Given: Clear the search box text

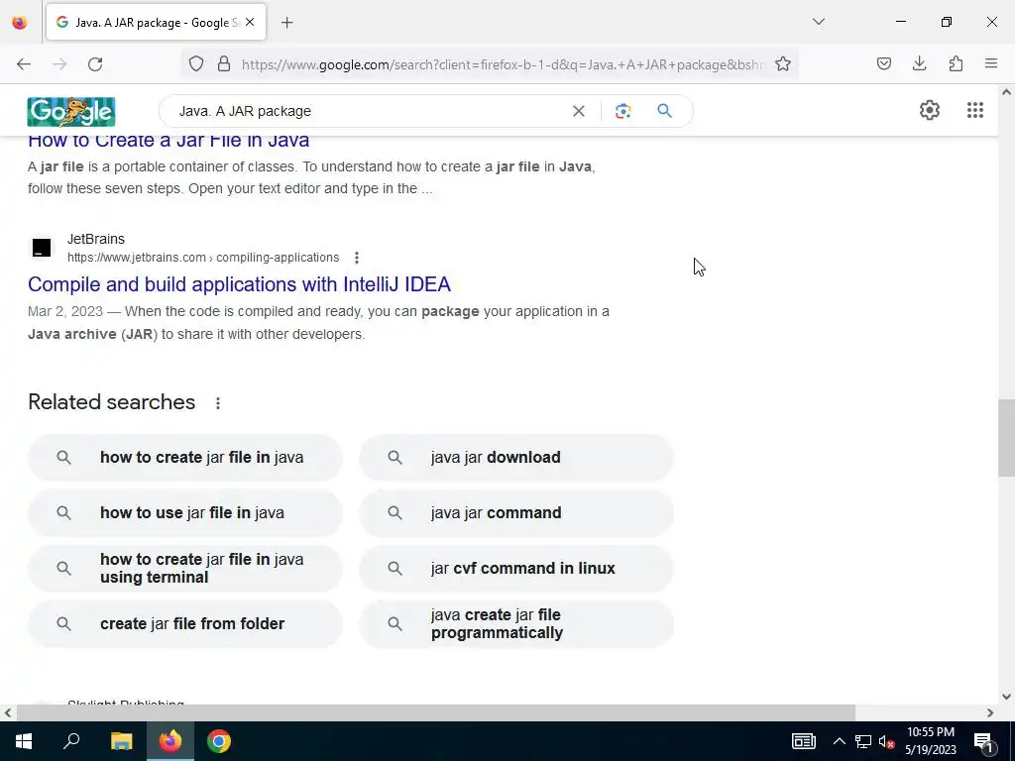Looking at the screenshot, I should 579,111.
